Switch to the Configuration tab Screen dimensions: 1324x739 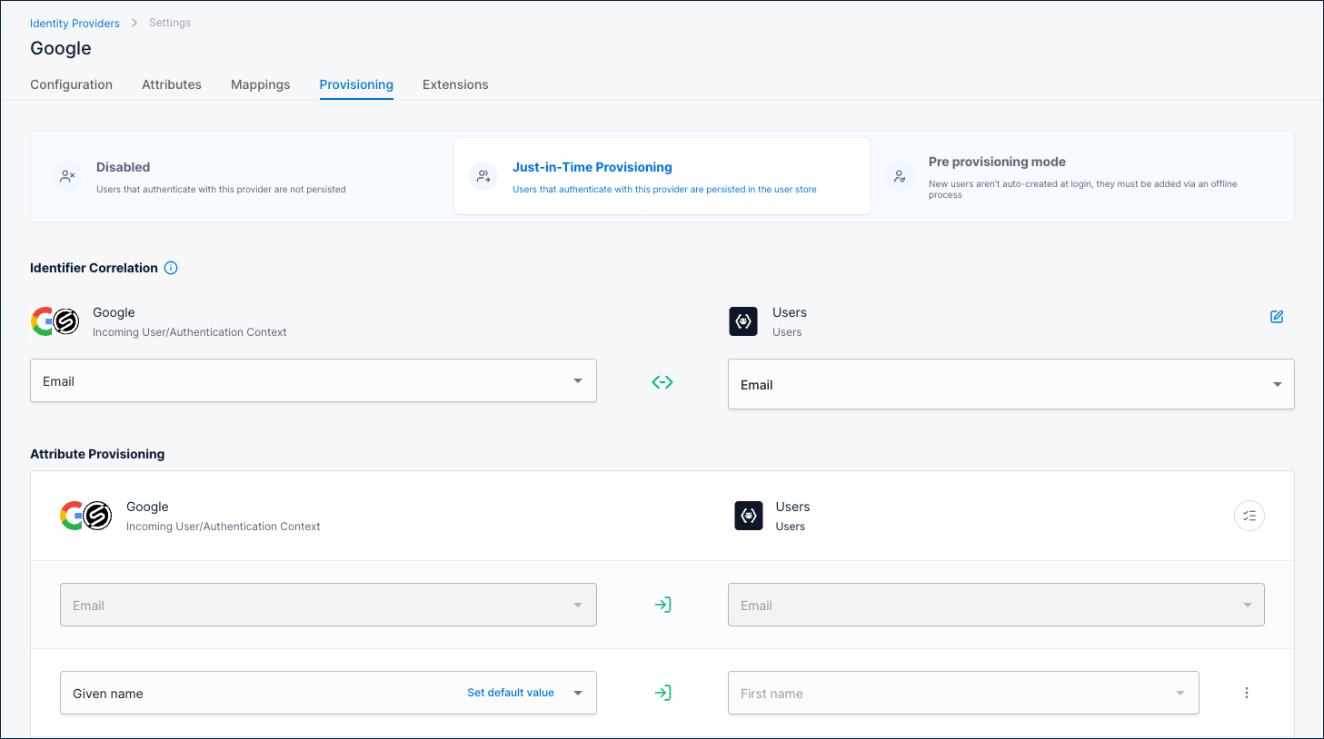point(71,84)
